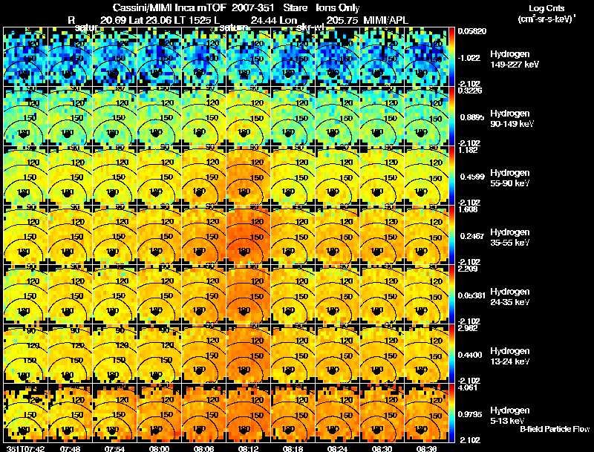This screenshot has height=452, width=594.
Task: Select the 55-90 keV image panel at 08:06
Action: point(203,176)
